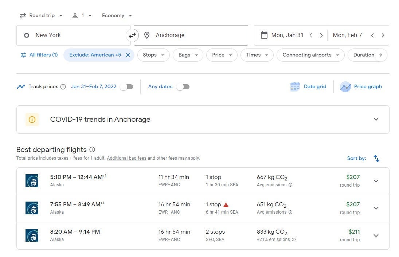Open the Date grid view
Viewport: 399px width, 257px height.
coord(308,87)
